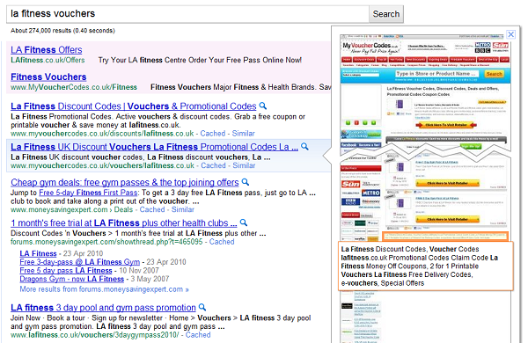Click the highlighted text snippet in the preview

pos(426,266)
